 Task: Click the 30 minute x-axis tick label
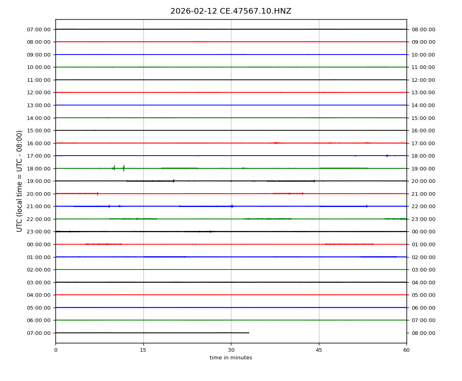pyautogui.click(x=231, y=350)
